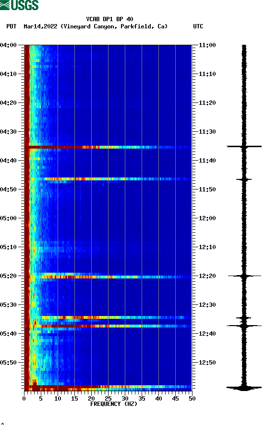Click the 12:00 UTC time label
Viewport: 265px width, 429px height.
coord(207,218)
